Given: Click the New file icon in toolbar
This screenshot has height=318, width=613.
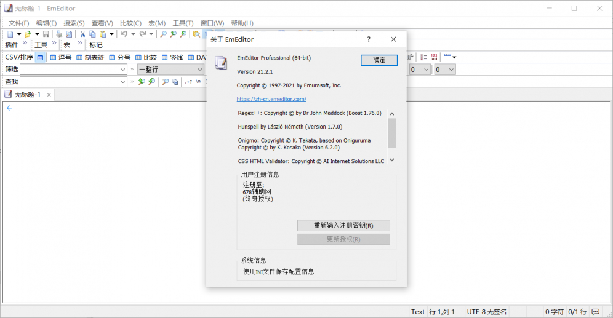Looking at the screenshot, I should 10,34.
